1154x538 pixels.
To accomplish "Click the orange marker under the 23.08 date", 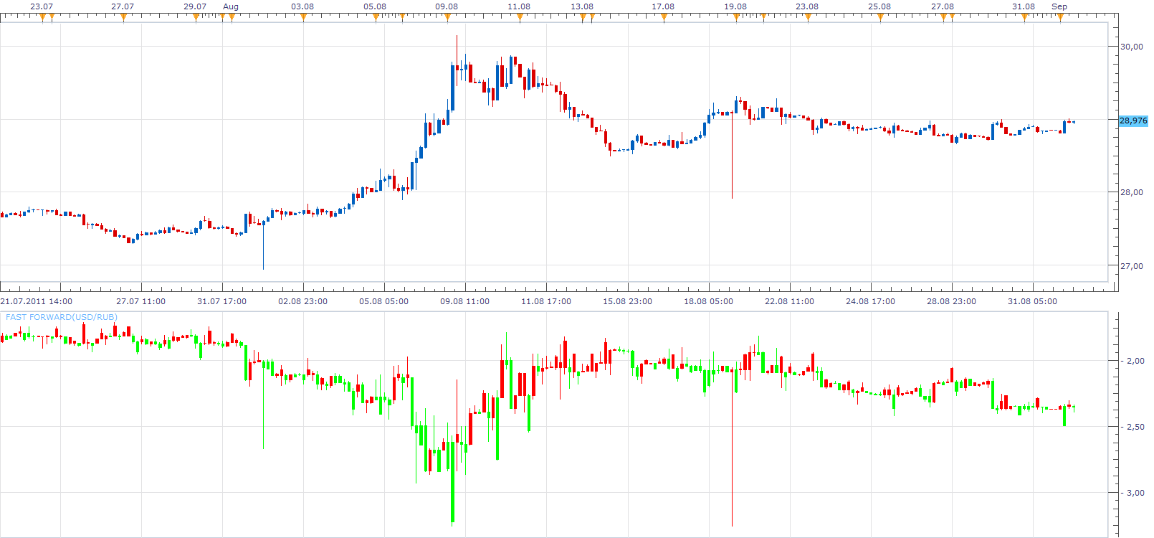I will point(808,17).
